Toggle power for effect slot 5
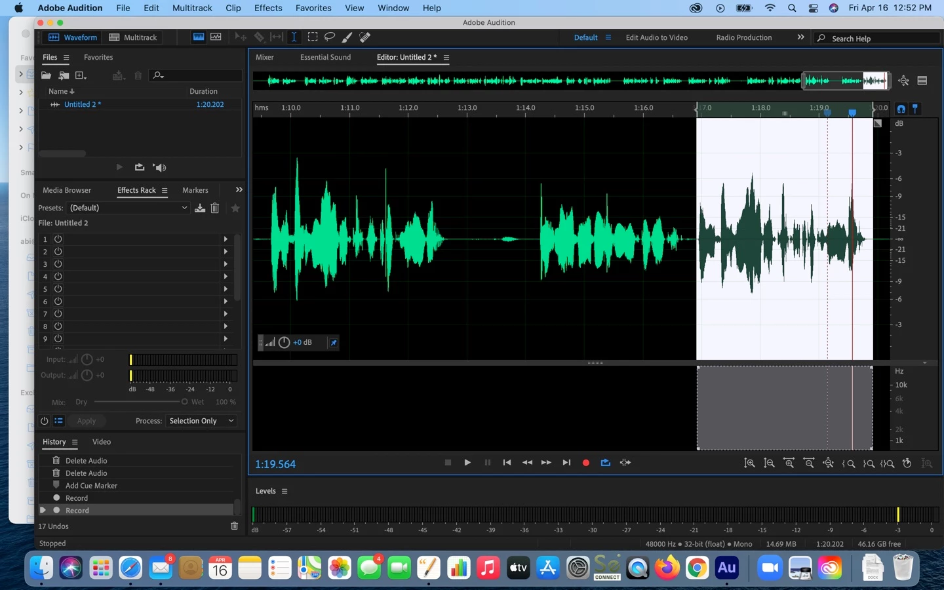The height and width of the screenshot is (590, 944). pyautogui.click(x=58, y=289)
